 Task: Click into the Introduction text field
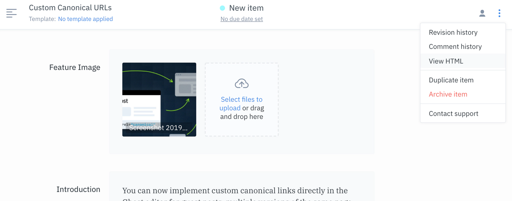point(235,191)
